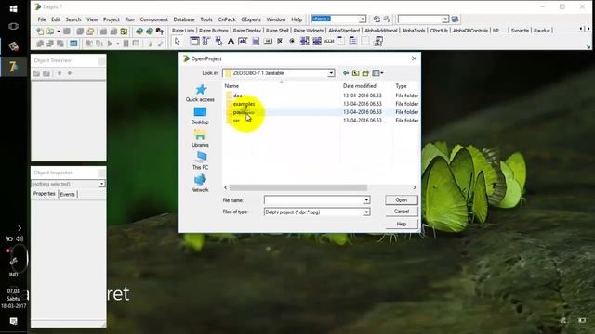Select the edit box 'ab' palette component
This screenshot has width=595, height=334.
[243, 41]
